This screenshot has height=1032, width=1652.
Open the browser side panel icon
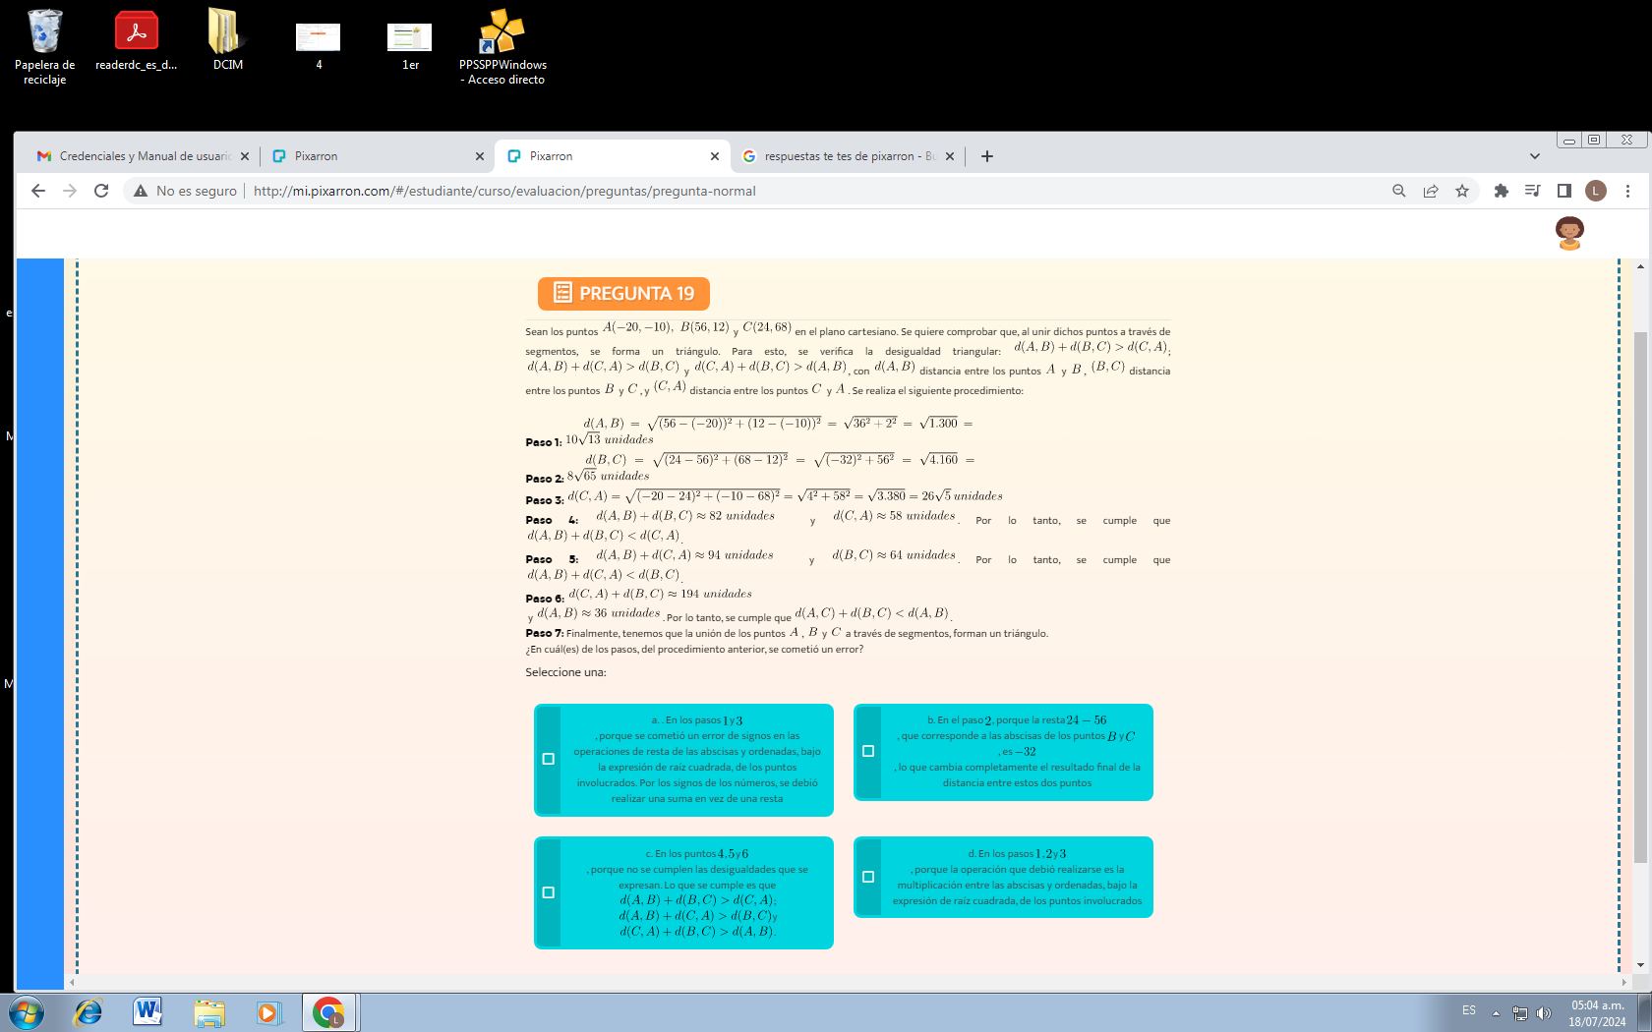coord(1563,191)
